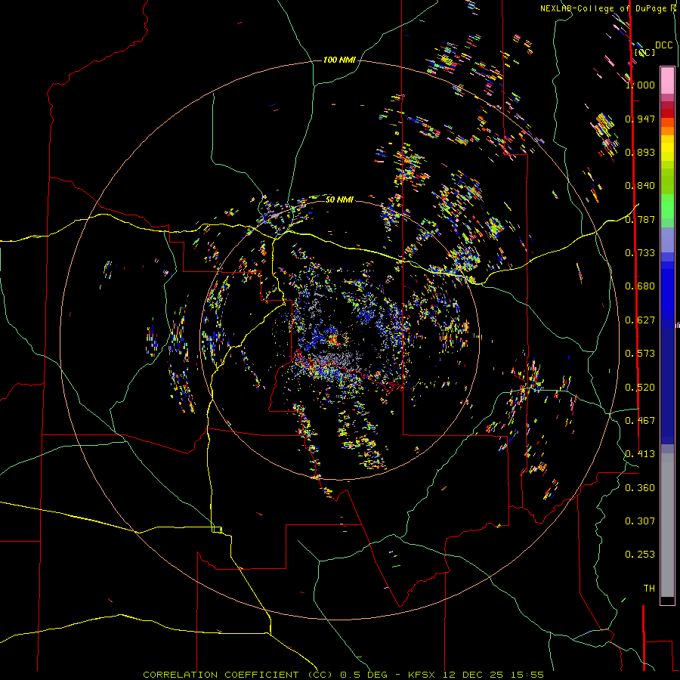Click the 50 NMI range ring label
Viewport: 680px width, 680px height.
point(339,199)
